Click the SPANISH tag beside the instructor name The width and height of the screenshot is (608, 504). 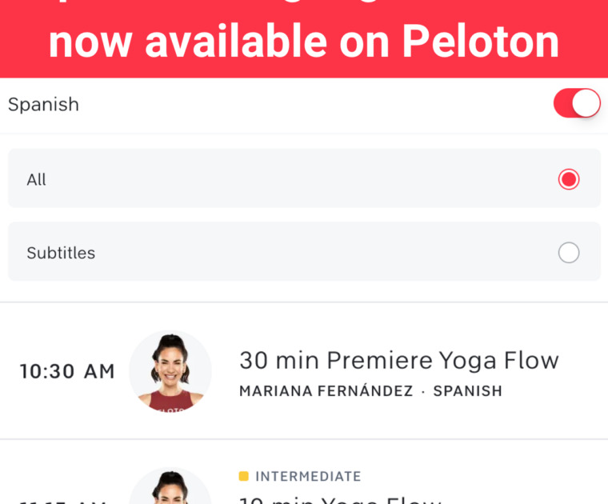[x=468, y=391]
